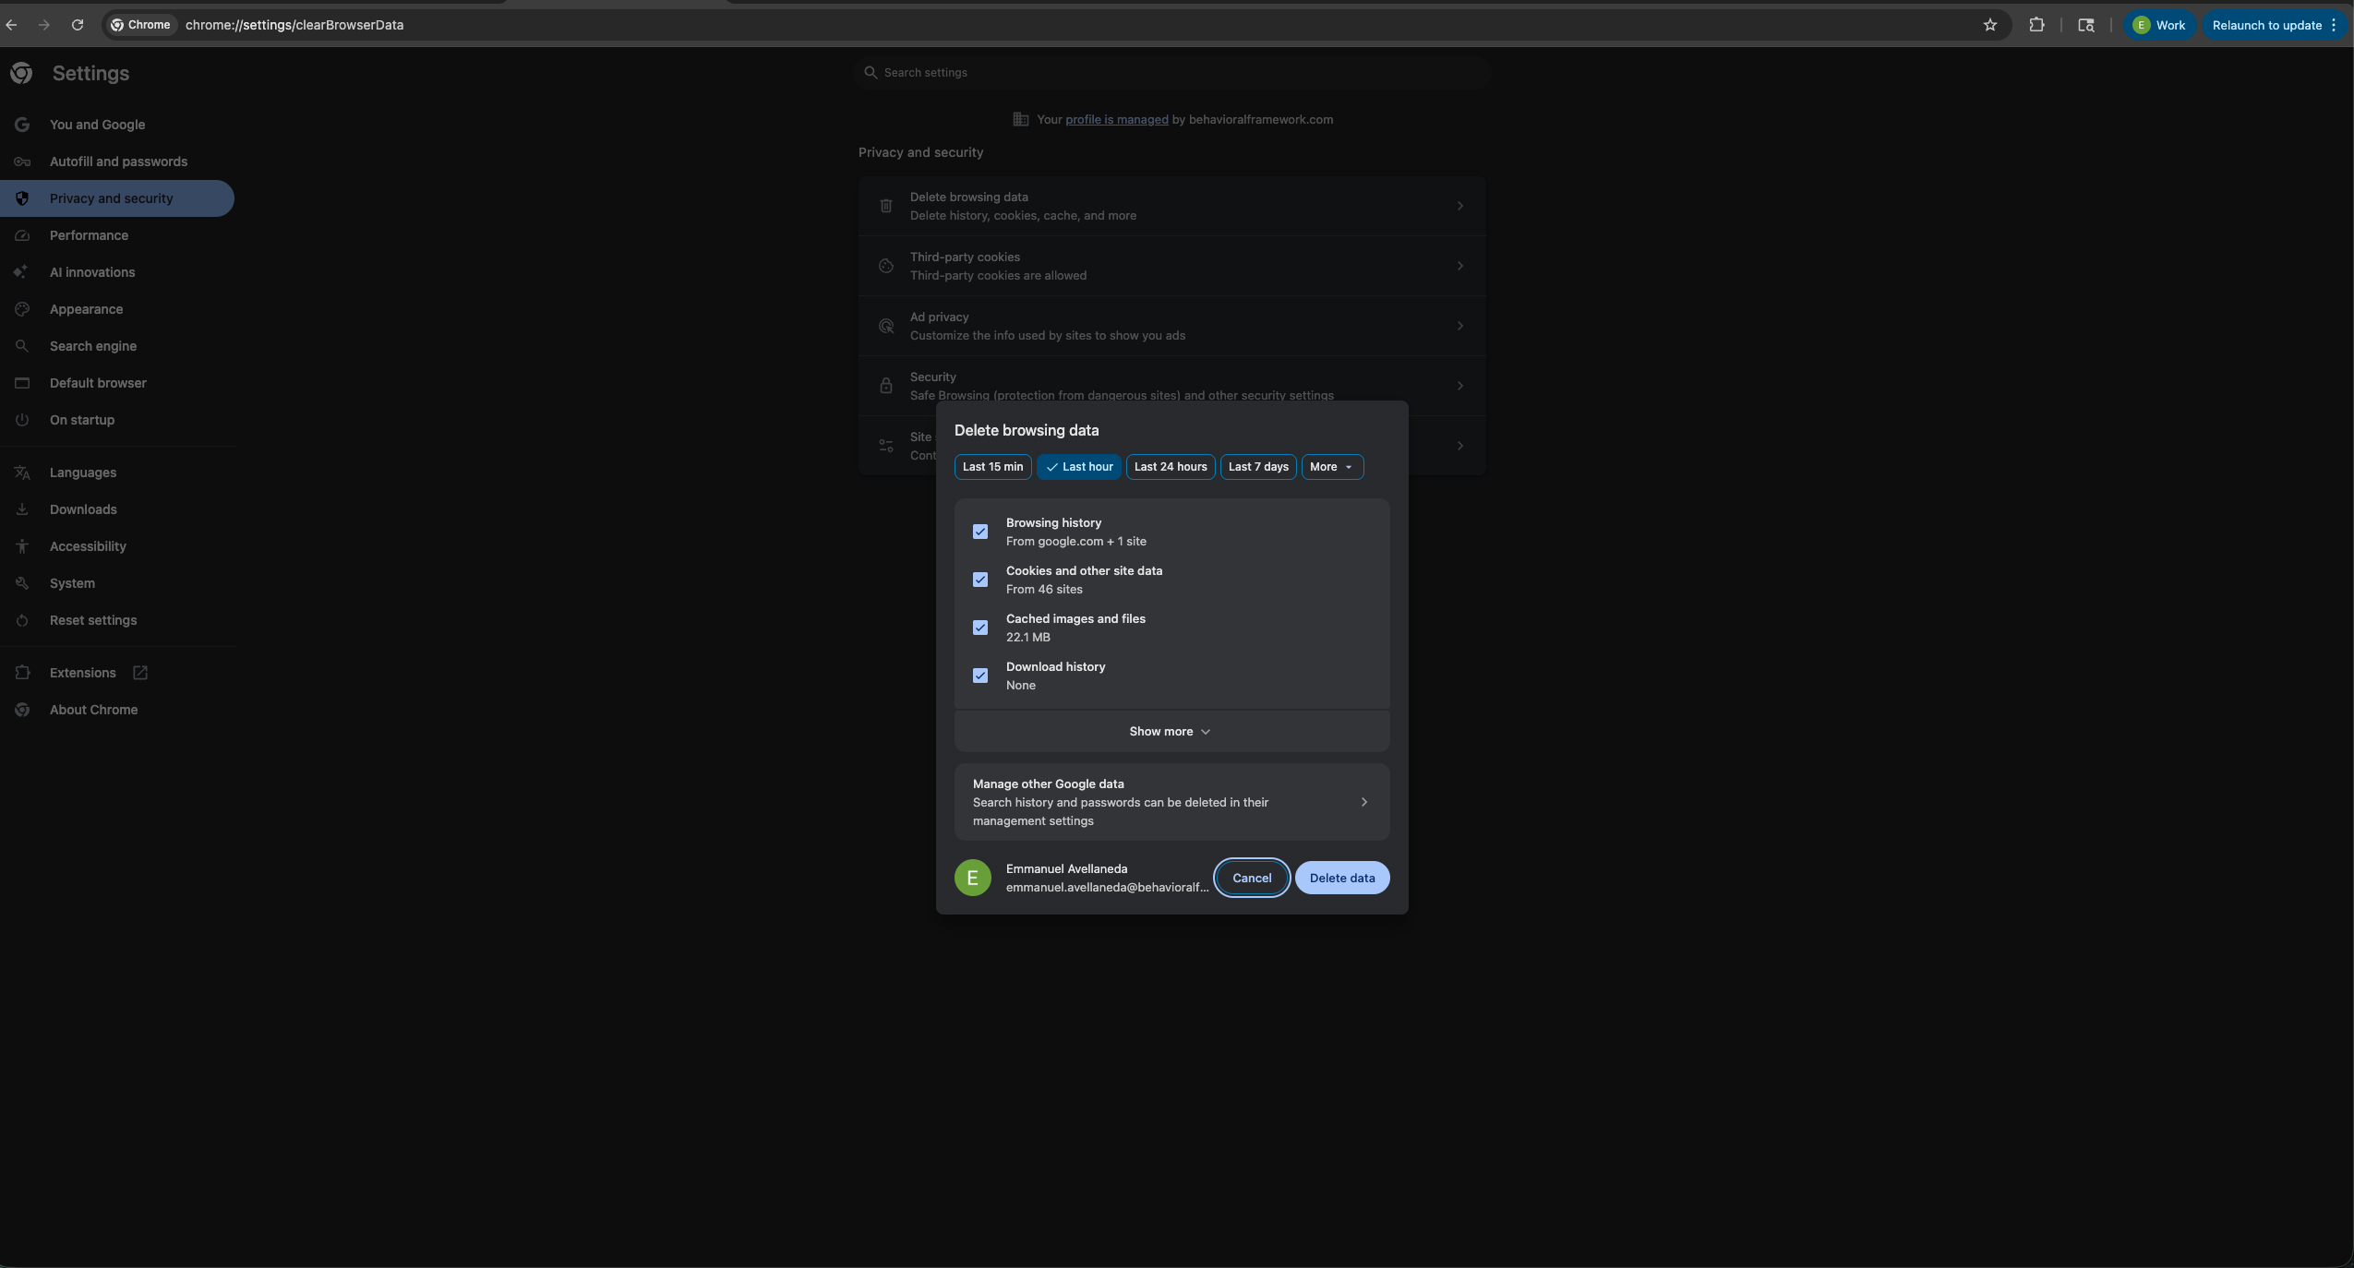Toggle the Download history checkbox
2354x1268 pixels.
click(980, 676)
